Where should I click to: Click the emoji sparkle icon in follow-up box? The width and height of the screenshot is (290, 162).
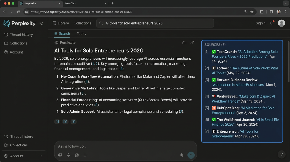(60, 155)
